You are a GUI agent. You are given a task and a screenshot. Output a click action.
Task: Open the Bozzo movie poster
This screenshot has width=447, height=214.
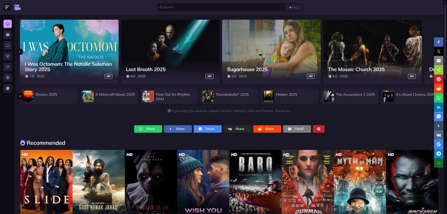click(x=151, y=182)
